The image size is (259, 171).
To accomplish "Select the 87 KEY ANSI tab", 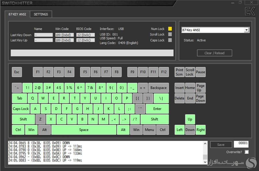I will 17,14.
